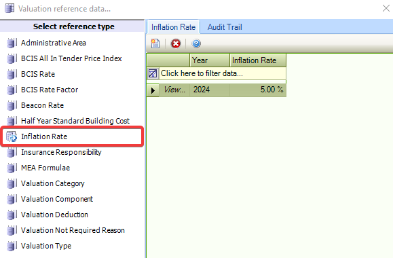Click the 'Click here to filter data' field

(x=223, y=73)
